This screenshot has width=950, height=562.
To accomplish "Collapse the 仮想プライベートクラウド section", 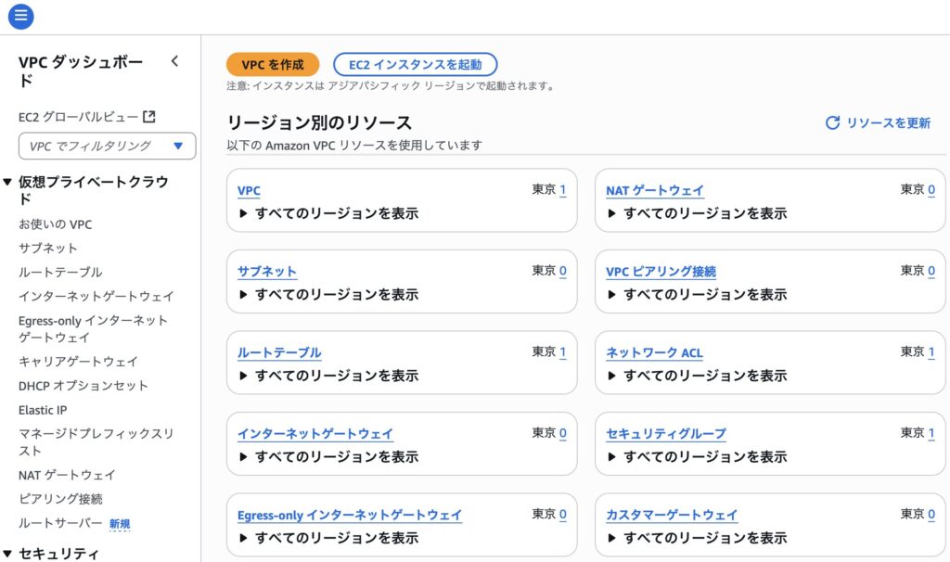I will pyautogui.click(x=8, y=183).
